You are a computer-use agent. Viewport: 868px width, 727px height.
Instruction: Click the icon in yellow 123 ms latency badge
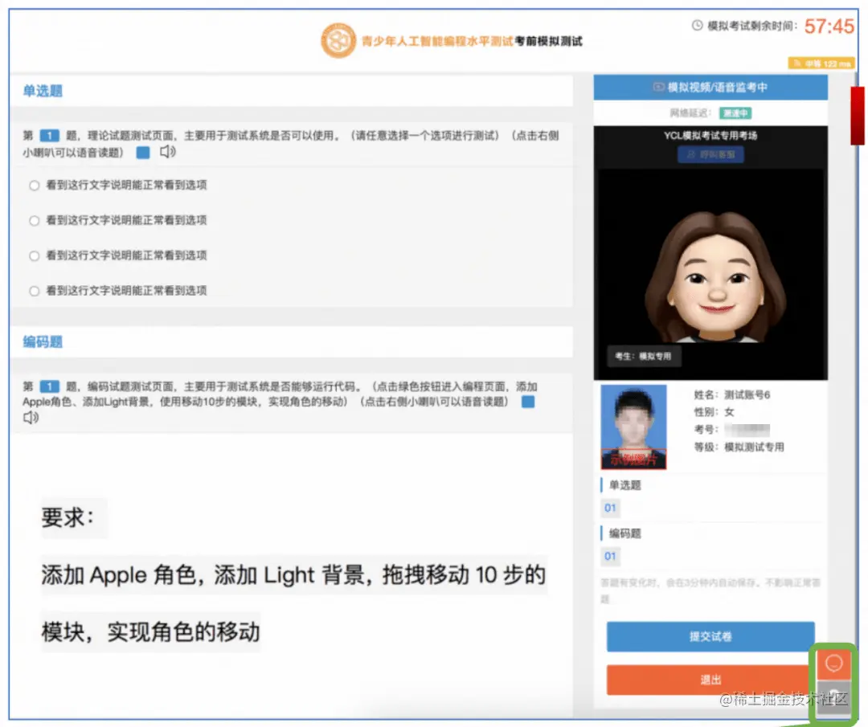click(797, 63)
